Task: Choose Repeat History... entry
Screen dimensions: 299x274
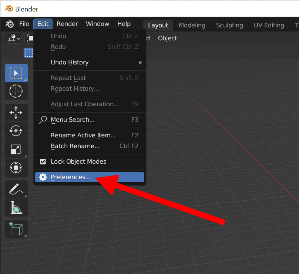Action: point(90,89)
